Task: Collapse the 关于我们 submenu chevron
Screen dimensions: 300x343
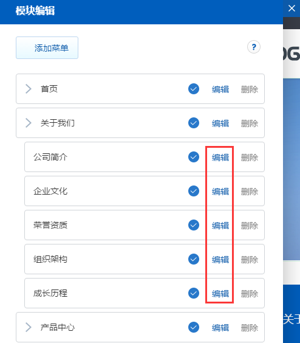Action: (29, 123)
